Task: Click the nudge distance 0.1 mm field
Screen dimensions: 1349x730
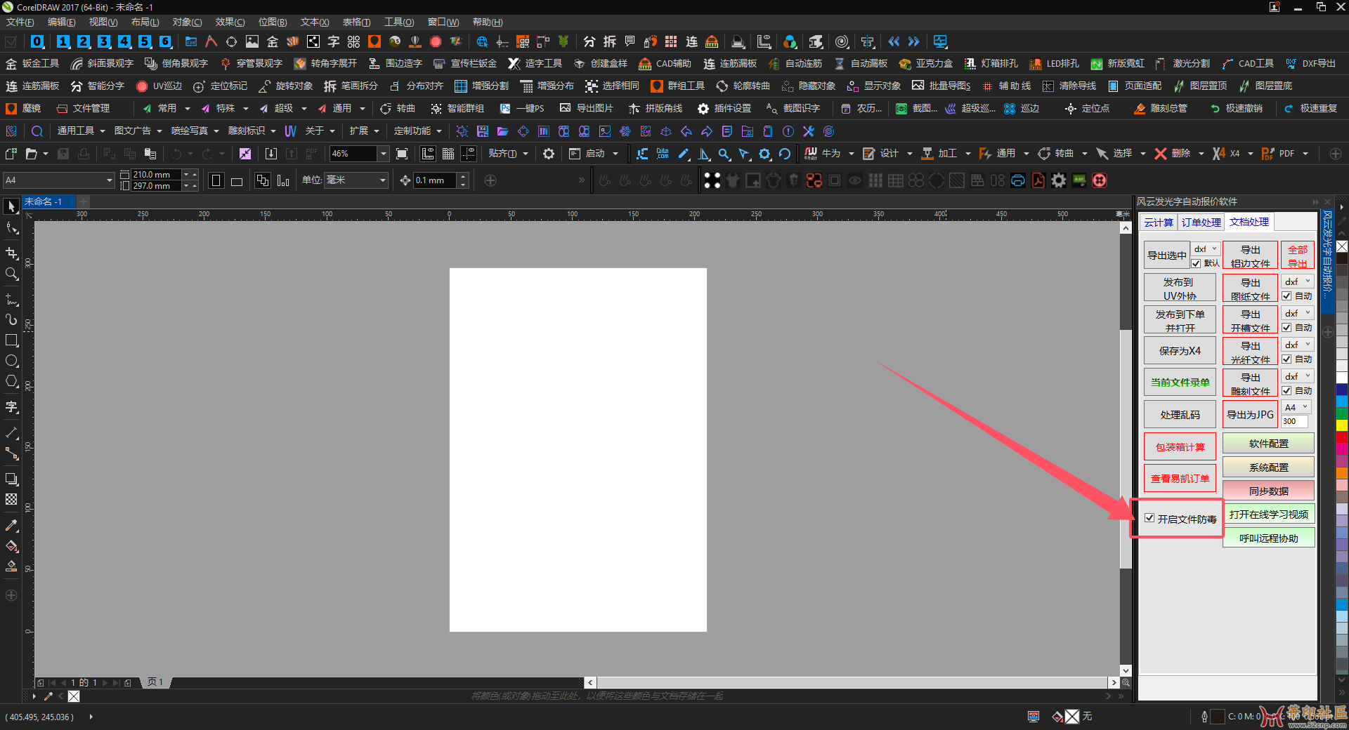Action: (x=435, y=180)
